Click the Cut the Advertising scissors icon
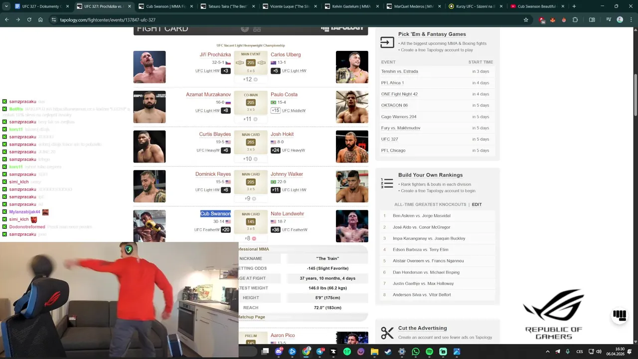 [387, 333]
